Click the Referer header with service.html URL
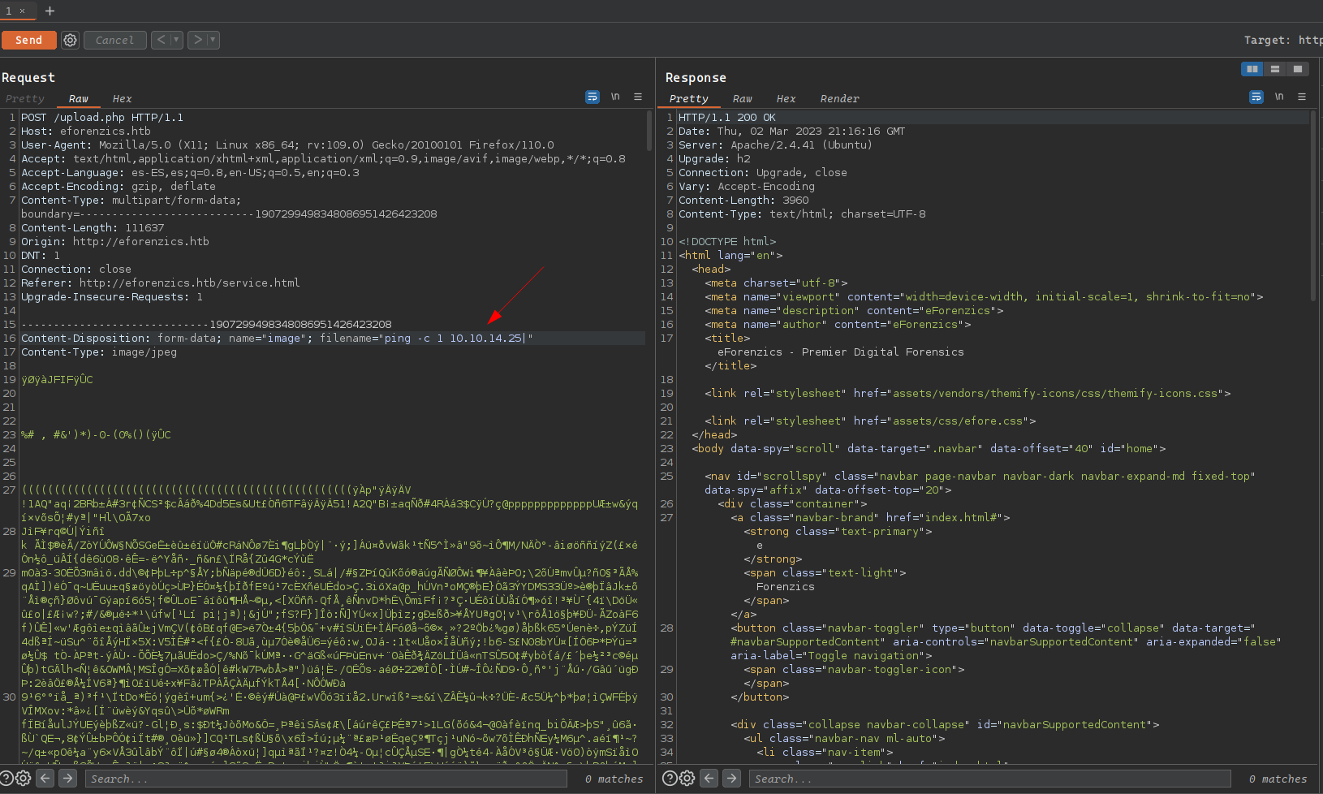Screen dimensions: 1323x794 pos(161,283)
